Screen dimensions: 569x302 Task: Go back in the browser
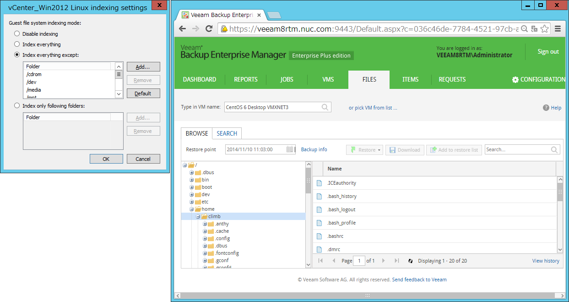tap(182, 28)
